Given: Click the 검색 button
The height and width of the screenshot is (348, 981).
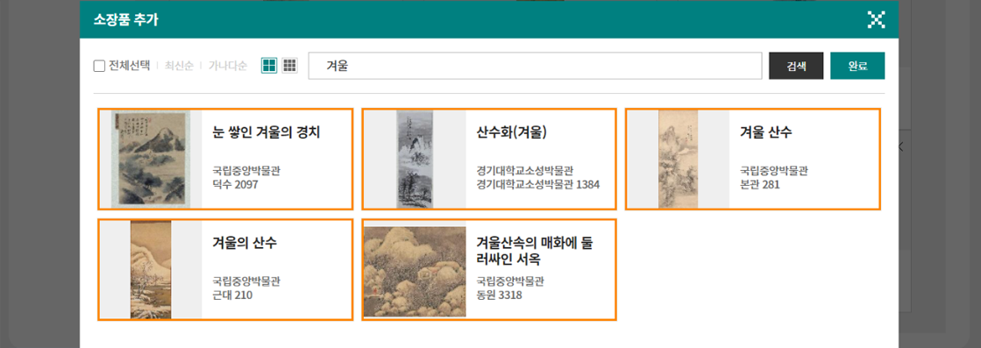Looking at the screenshot, I should click(796, 66).
